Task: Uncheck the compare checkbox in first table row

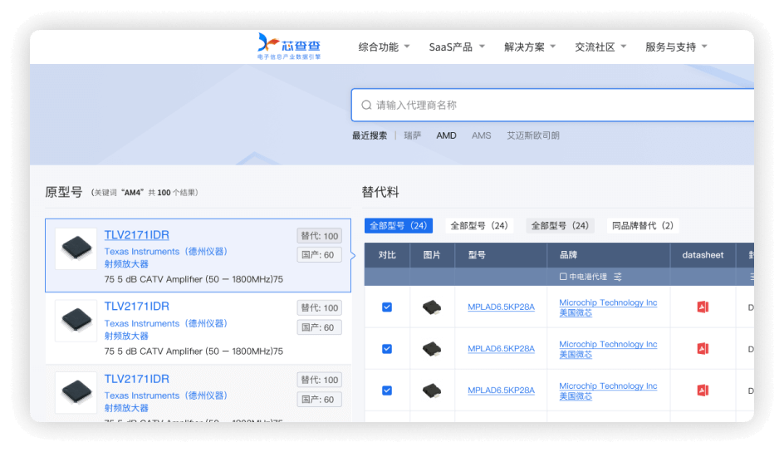Action: click(x=387, y=307)
